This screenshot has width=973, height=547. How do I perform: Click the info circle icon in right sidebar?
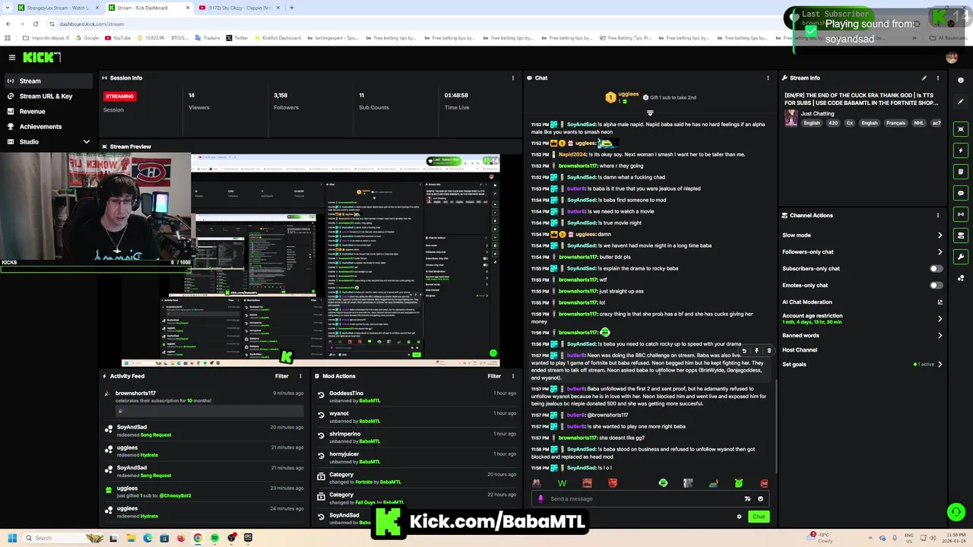click(x=961, y=80)
